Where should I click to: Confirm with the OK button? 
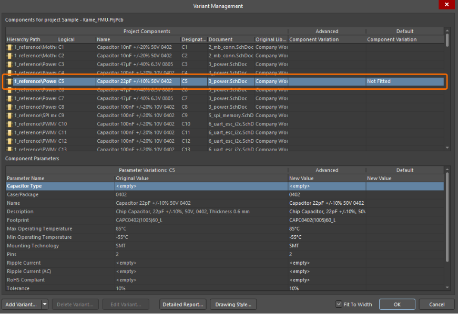pos(397,305)
